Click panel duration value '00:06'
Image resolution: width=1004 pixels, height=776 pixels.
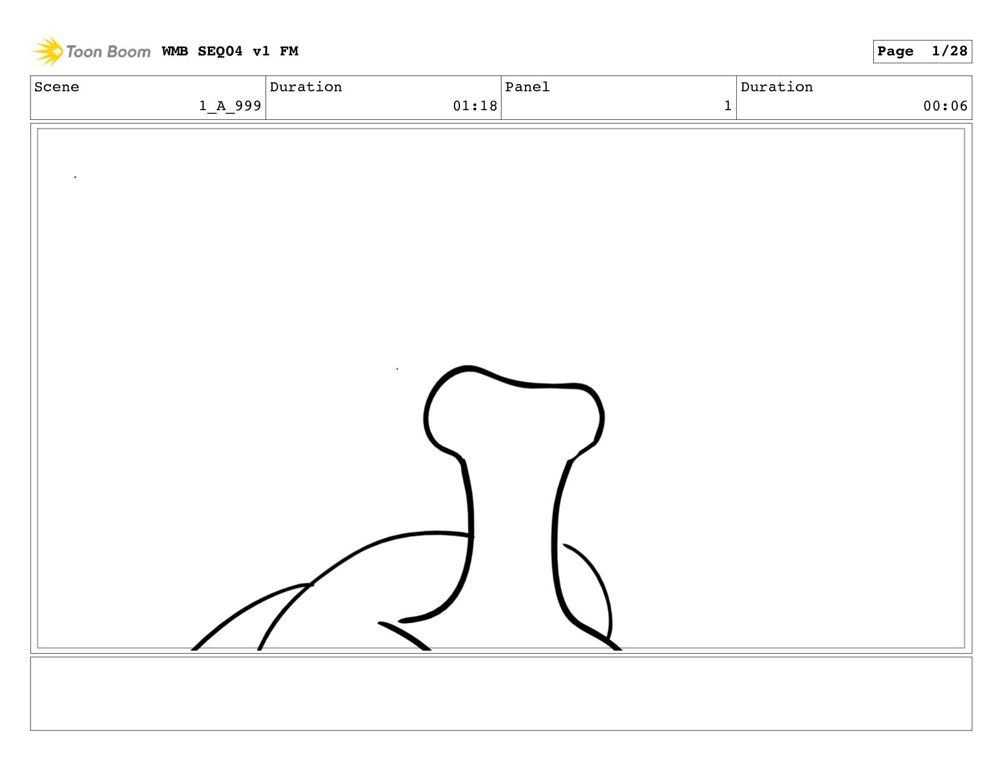click(945, 106)
